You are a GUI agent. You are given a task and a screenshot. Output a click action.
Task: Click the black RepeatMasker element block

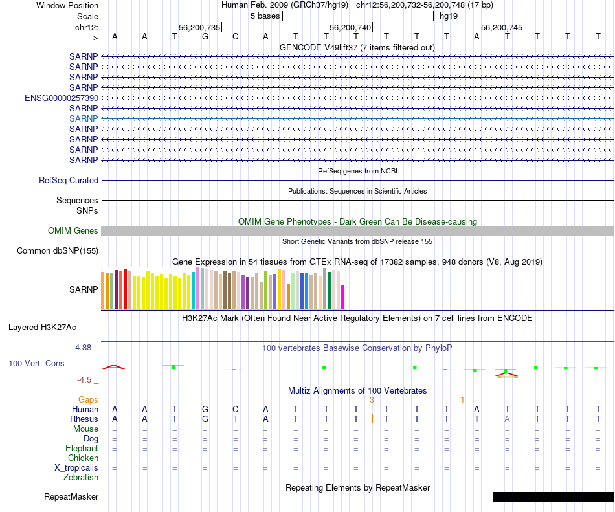tap(553, 496)
